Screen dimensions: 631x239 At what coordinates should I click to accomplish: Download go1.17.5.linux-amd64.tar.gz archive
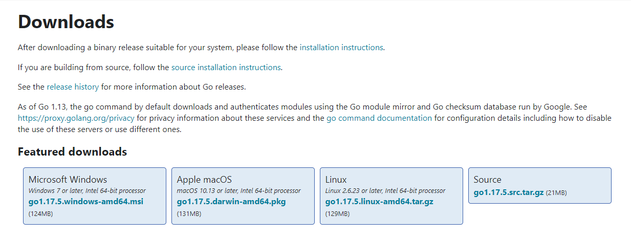tap(379, 202)
